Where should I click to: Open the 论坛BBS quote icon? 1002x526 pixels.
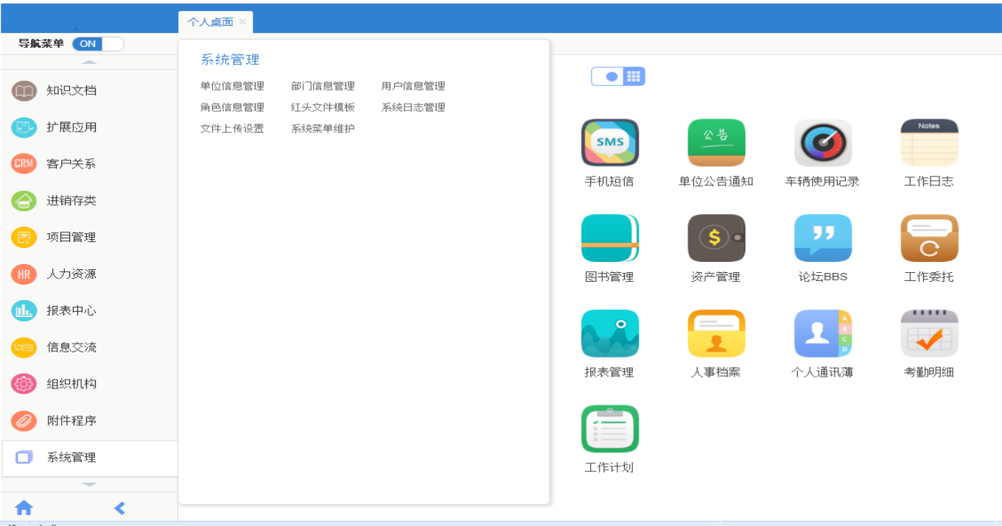pos(823,238)
